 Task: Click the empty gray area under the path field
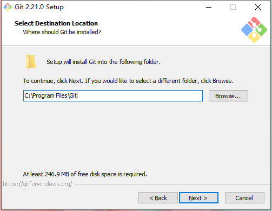135,136
